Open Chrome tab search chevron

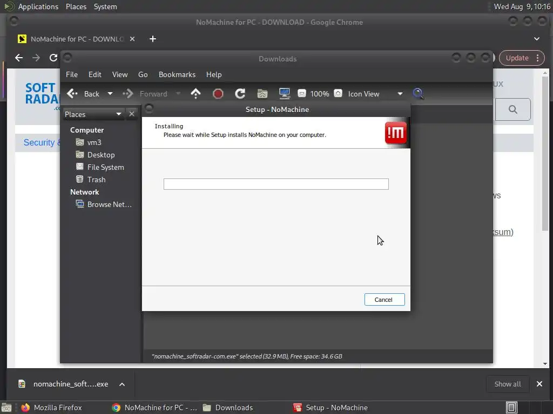pyautogui.click(x=536, y=39)
